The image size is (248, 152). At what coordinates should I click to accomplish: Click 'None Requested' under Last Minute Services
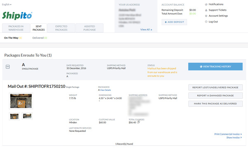click(x=77, y=131)
